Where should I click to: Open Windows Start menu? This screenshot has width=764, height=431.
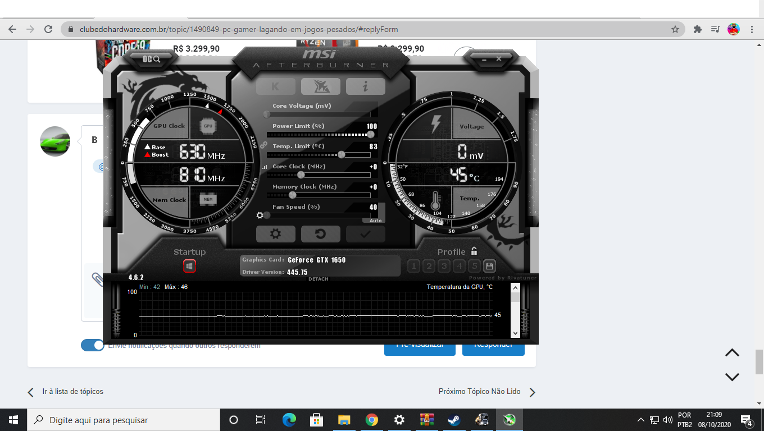(x=13, y=420)
